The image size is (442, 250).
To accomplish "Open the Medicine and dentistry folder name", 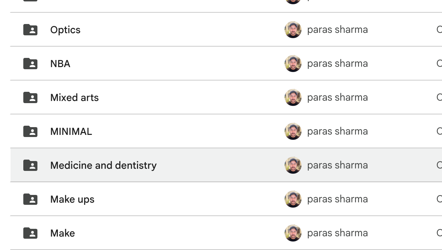I will [103, 165].
